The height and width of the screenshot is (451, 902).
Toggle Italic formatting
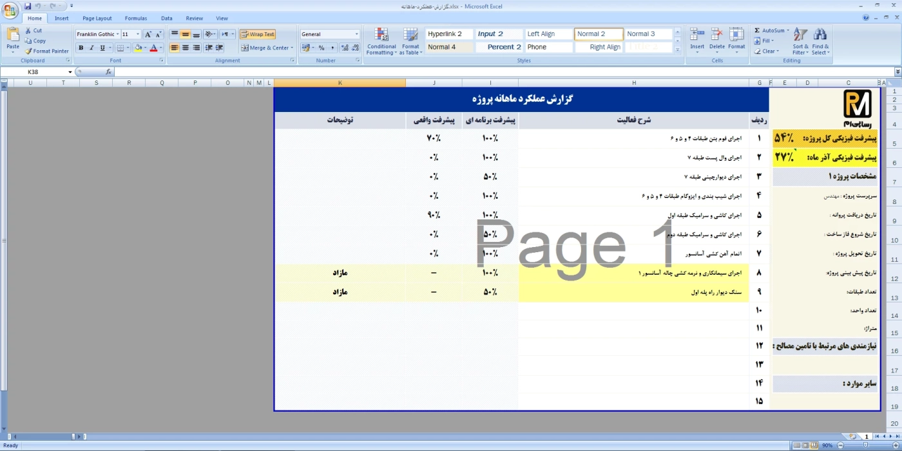pos(91,48)
